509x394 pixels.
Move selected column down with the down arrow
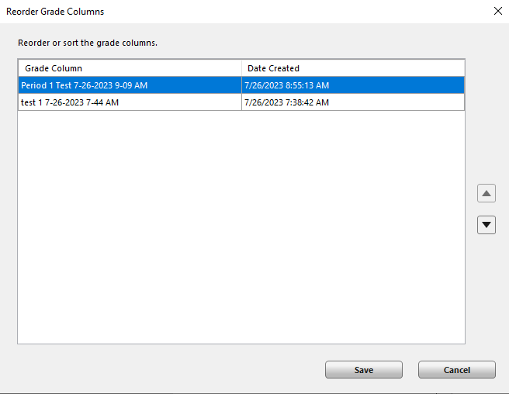(x=486, y=225)
